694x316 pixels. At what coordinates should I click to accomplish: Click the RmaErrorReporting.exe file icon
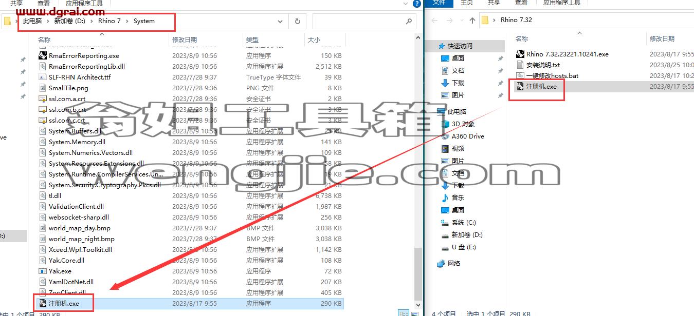pos(43,56)
